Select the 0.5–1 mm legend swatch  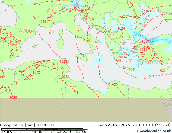pyautogui.click(x=11, y=129)
